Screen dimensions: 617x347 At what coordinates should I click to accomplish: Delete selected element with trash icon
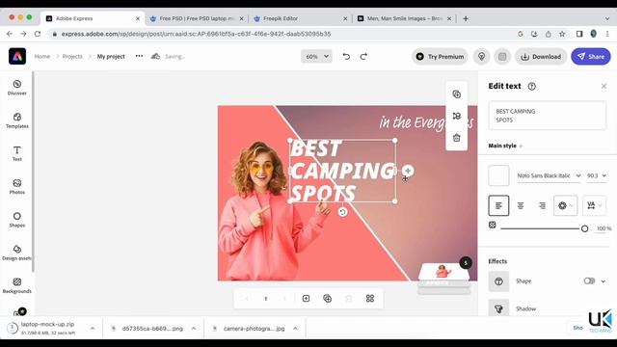point(456,138)
